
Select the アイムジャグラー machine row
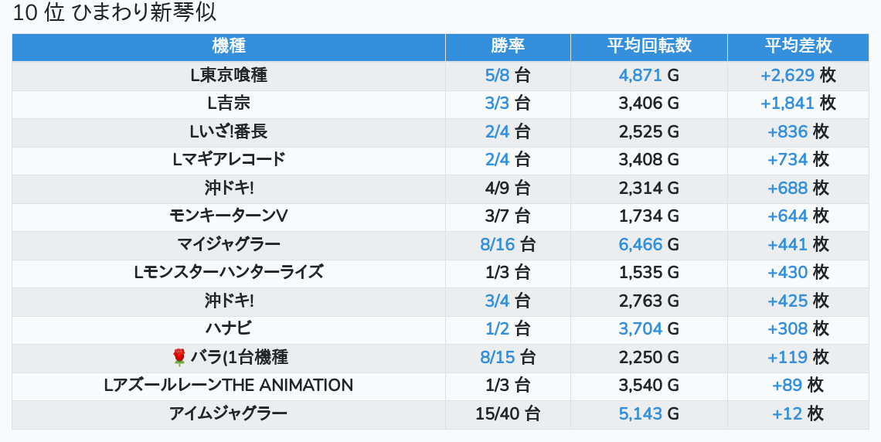click(228, 413)
